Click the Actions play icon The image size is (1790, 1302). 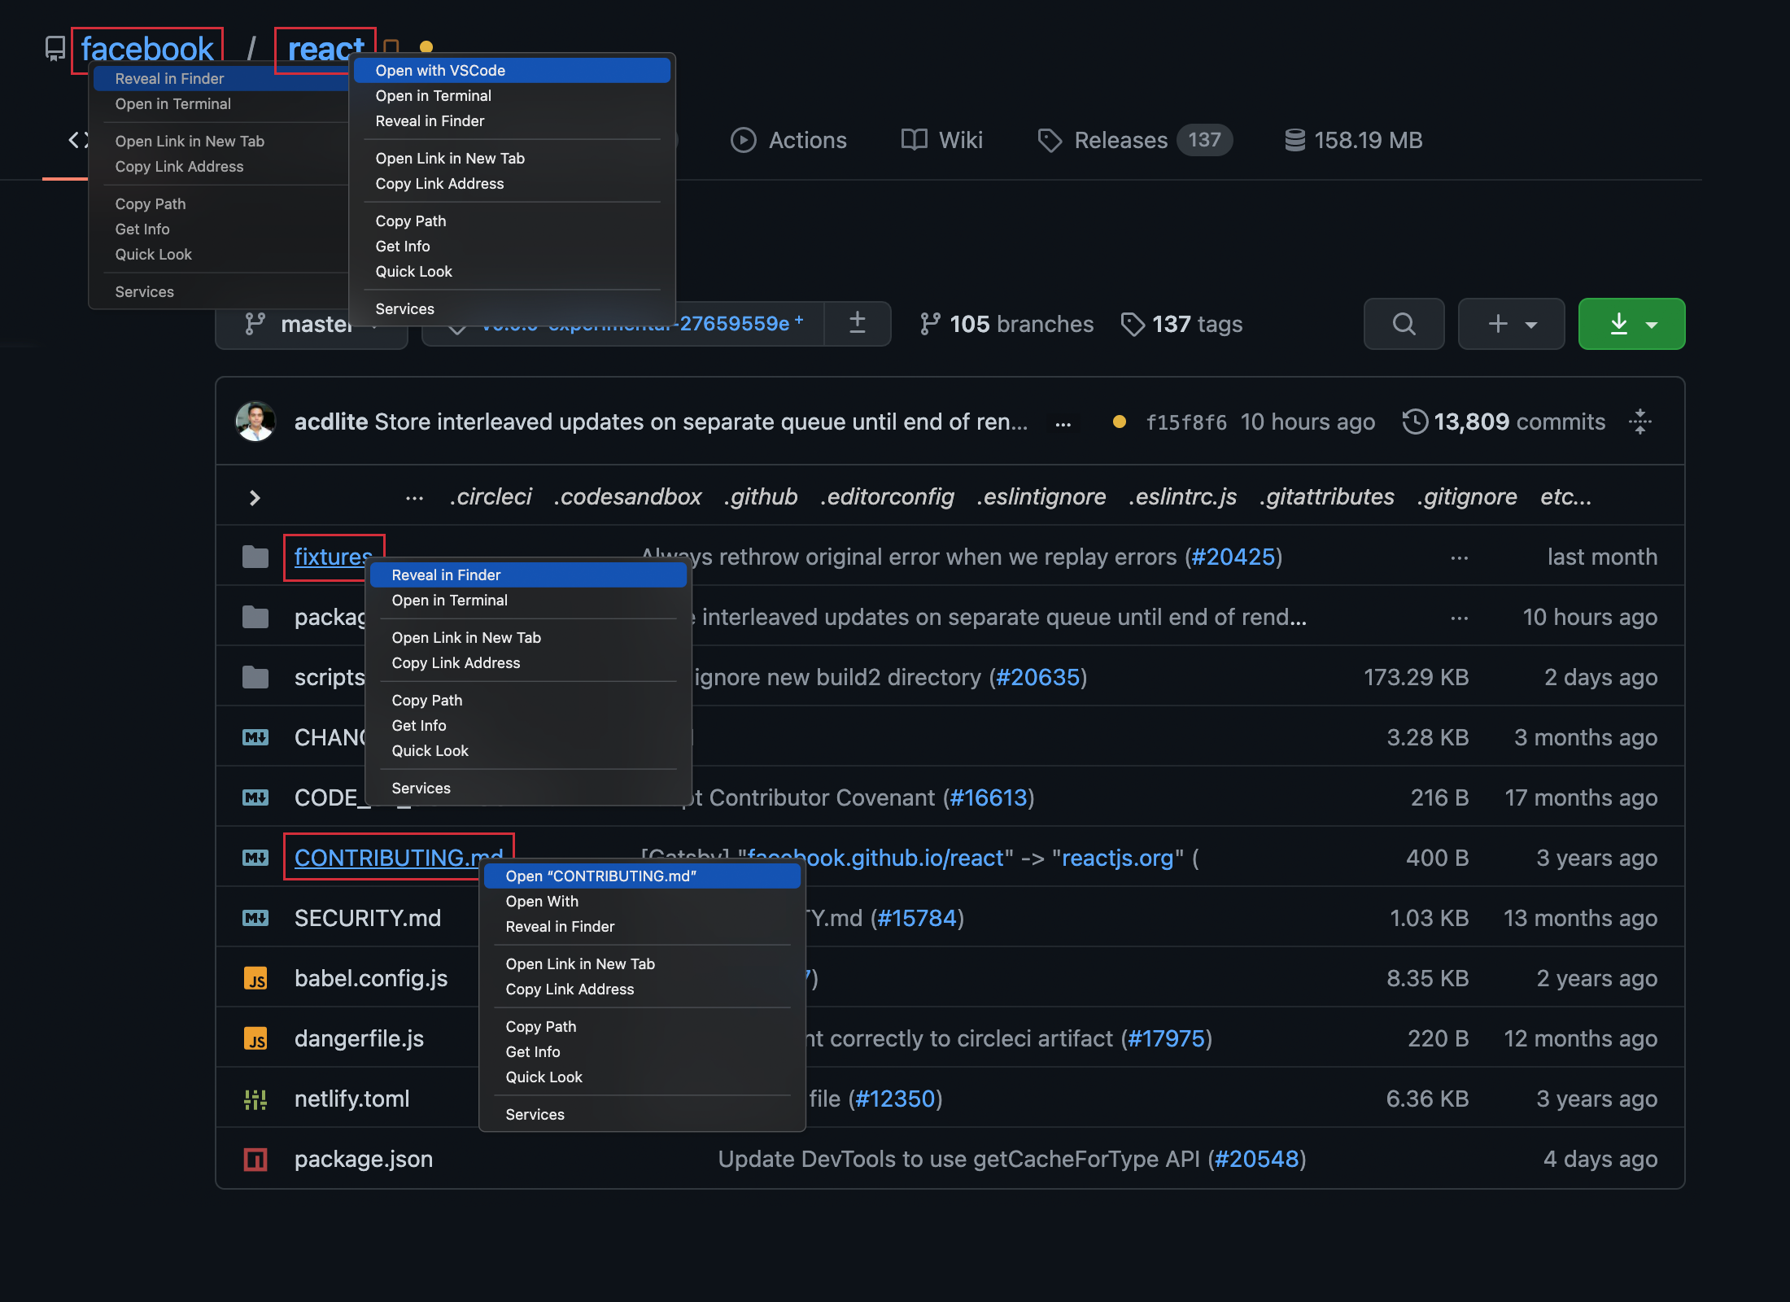[743, 140]
